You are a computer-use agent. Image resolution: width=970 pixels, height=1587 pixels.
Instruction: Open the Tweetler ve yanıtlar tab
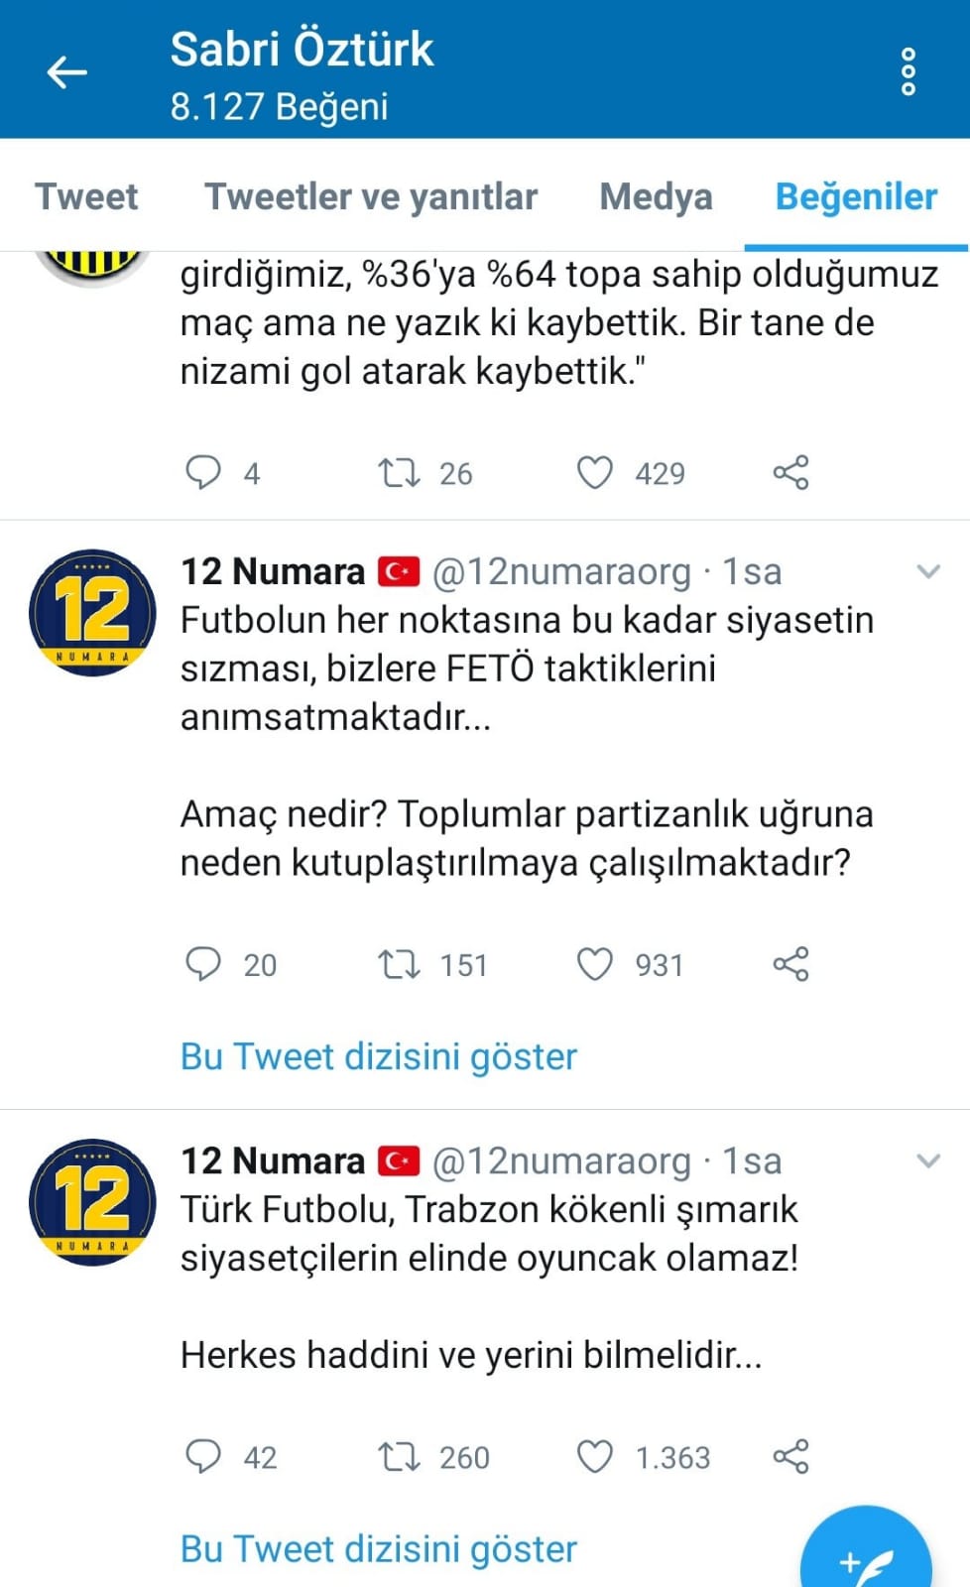click(371, 196)
